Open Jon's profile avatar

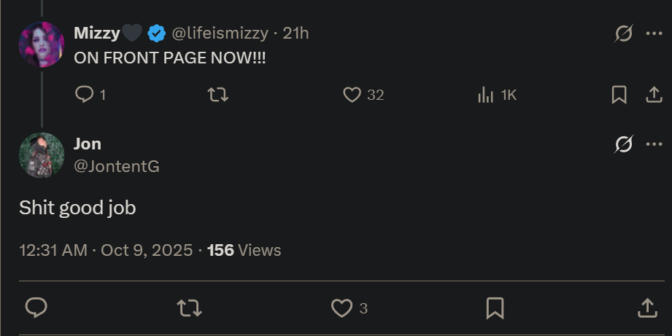click(42, 155)
